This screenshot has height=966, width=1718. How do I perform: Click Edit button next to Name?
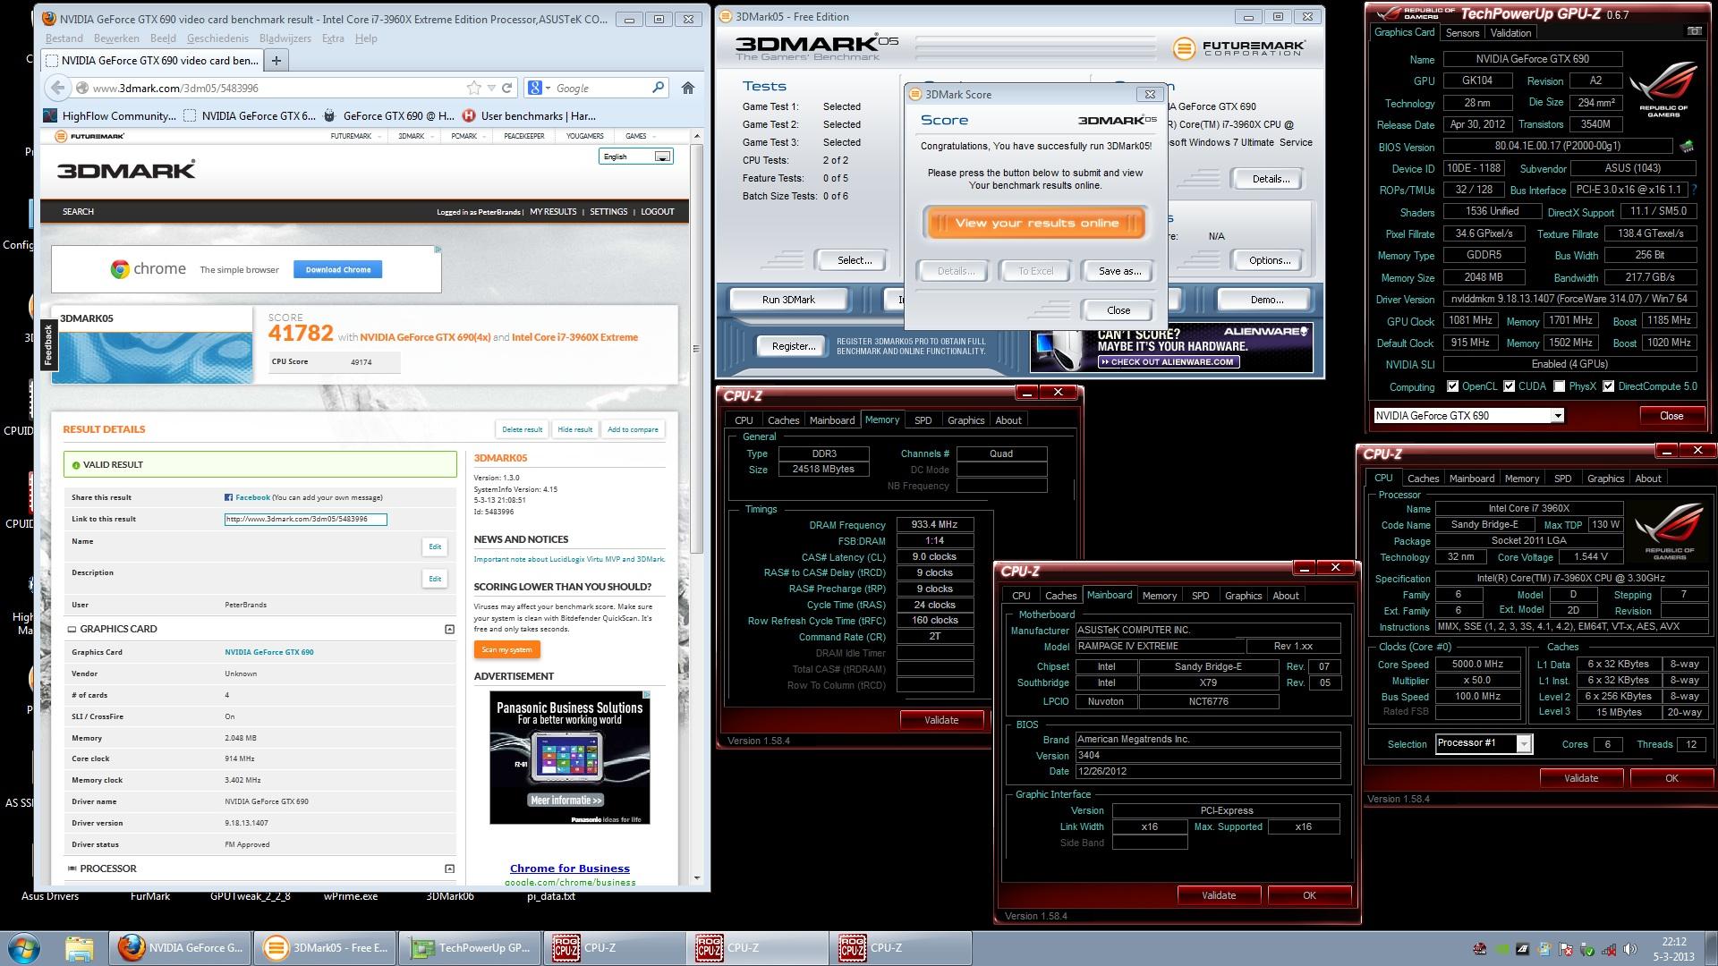[435, 547]
